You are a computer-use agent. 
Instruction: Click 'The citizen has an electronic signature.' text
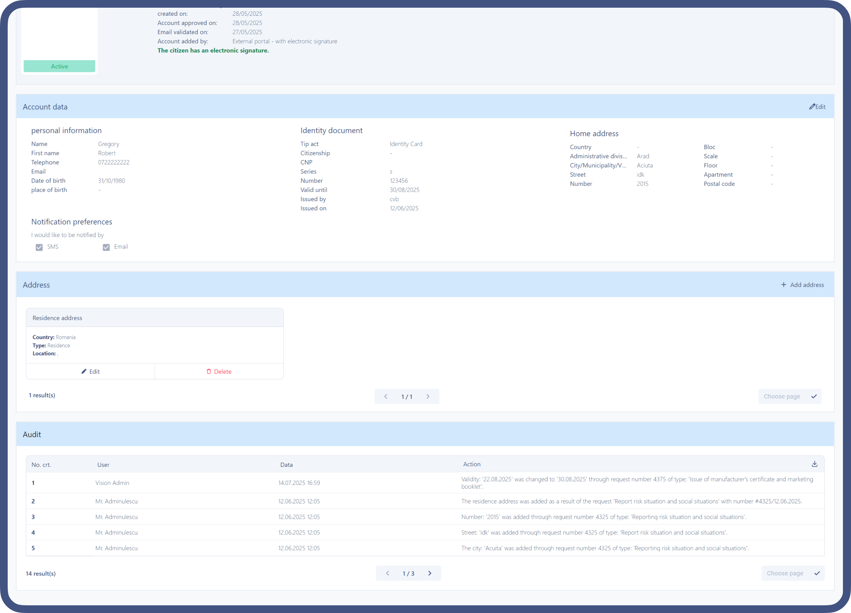[x=213, y=50]
